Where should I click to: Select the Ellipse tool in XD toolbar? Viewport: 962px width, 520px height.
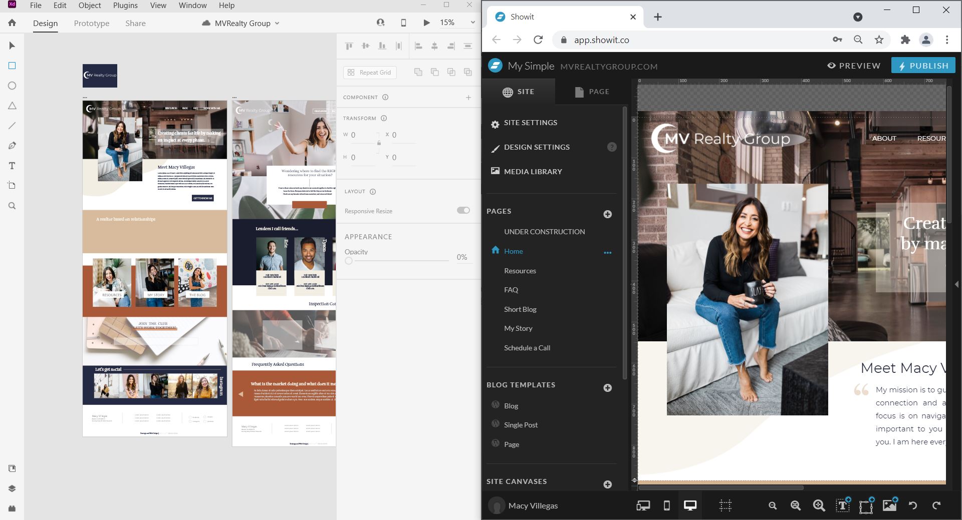pyautogui.click(x=12, y=86)
